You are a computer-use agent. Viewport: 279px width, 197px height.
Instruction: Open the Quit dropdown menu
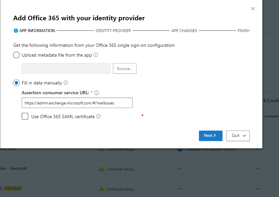(238, 135)
